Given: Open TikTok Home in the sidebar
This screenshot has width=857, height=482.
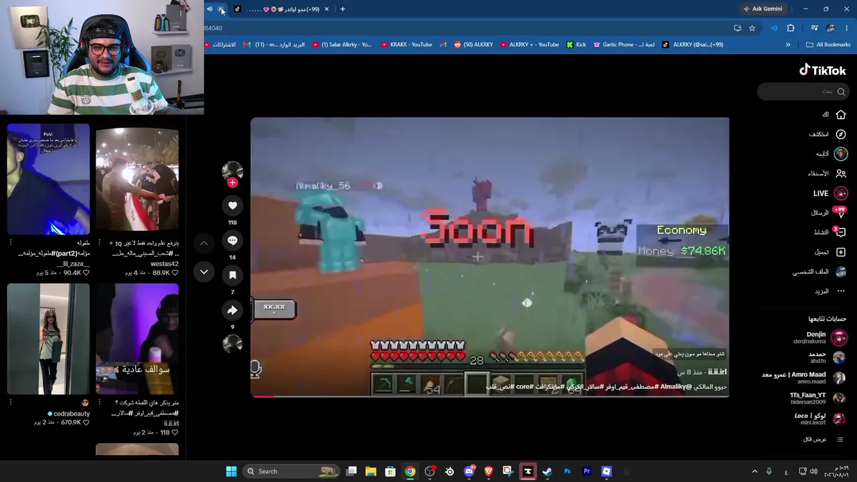Looking at the screenshot, I should pos(841,114).
